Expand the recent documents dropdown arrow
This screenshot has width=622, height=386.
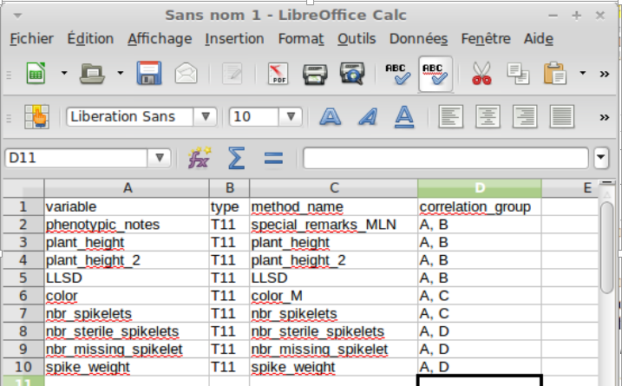[121, 74]
